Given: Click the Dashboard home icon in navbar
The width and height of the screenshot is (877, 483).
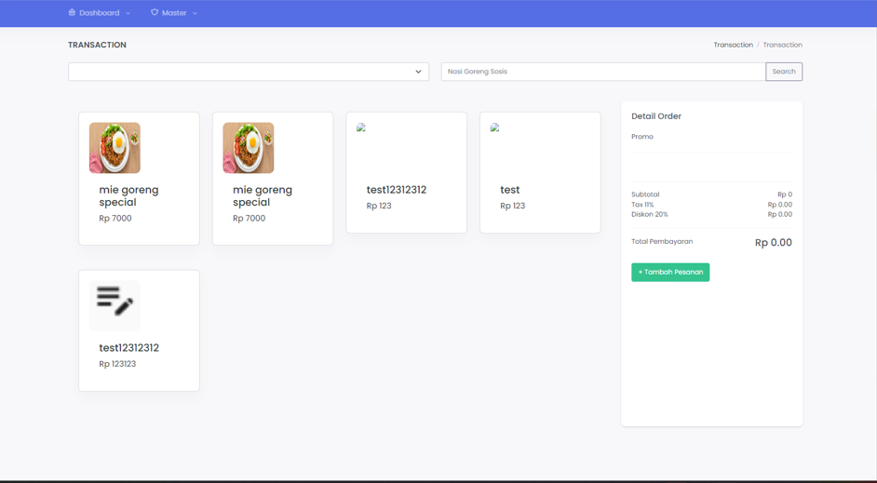Looking at the screenshot, I should 72,13.
